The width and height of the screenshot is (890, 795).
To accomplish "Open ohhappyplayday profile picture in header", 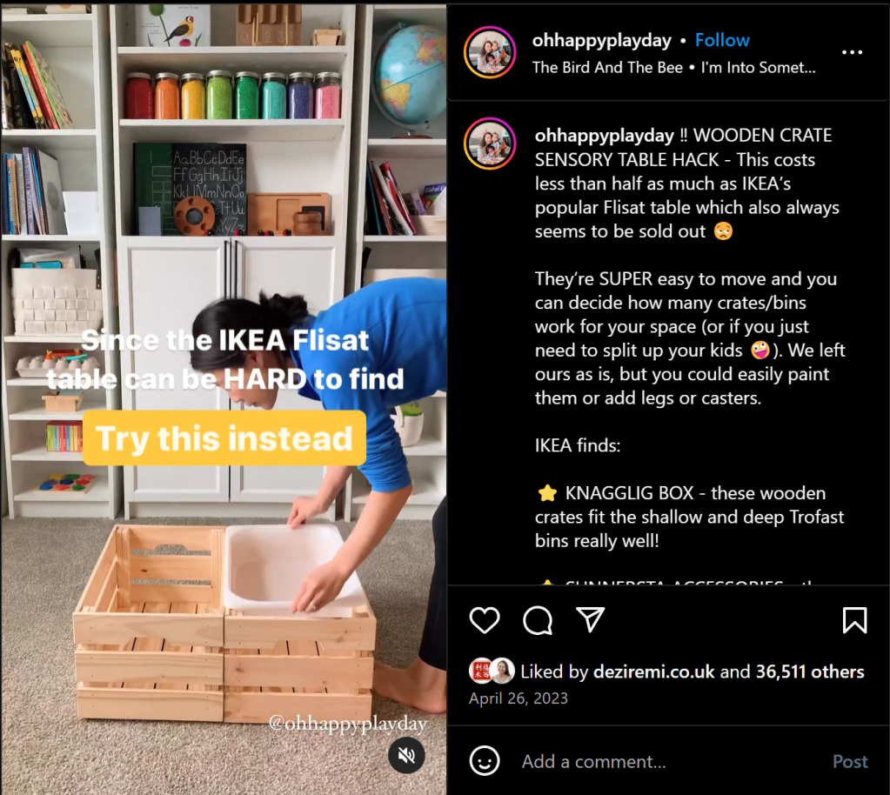I will click(x=490, y=52).
